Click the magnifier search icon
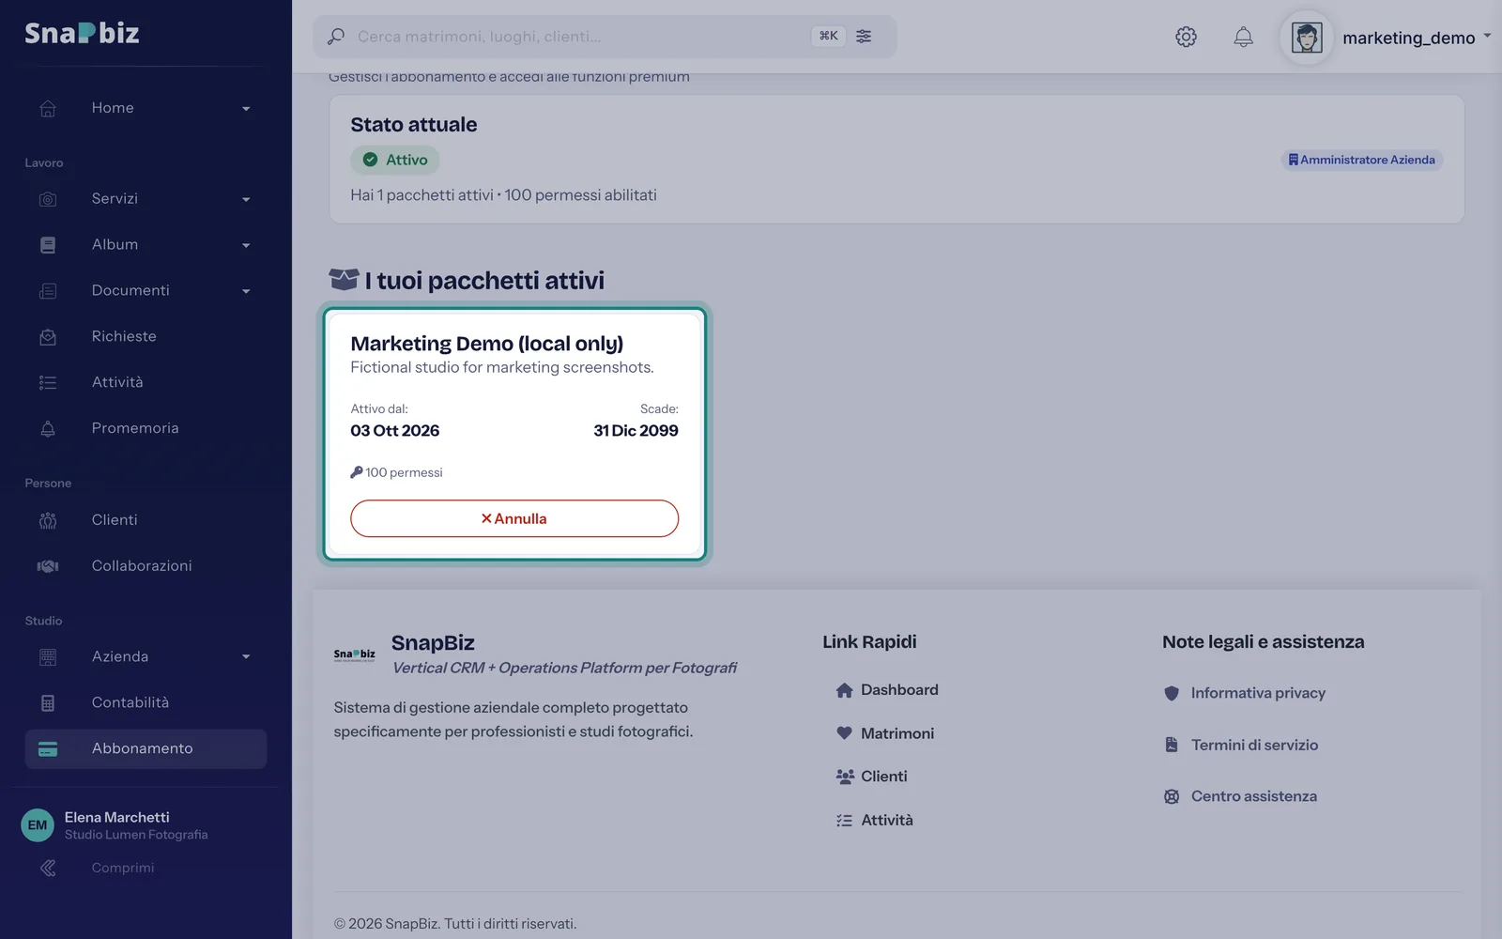Screen dimensions: 1502x939 pyautogui.click(x=335, y=37)
